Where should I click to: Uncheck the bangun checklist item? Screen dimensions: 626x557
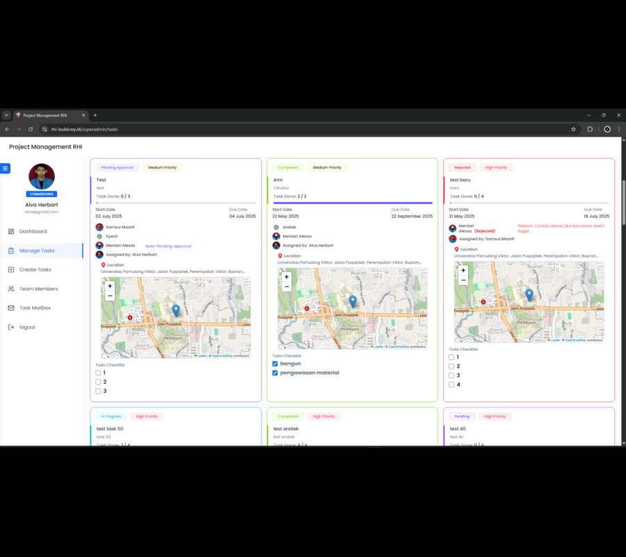point(275,363)
